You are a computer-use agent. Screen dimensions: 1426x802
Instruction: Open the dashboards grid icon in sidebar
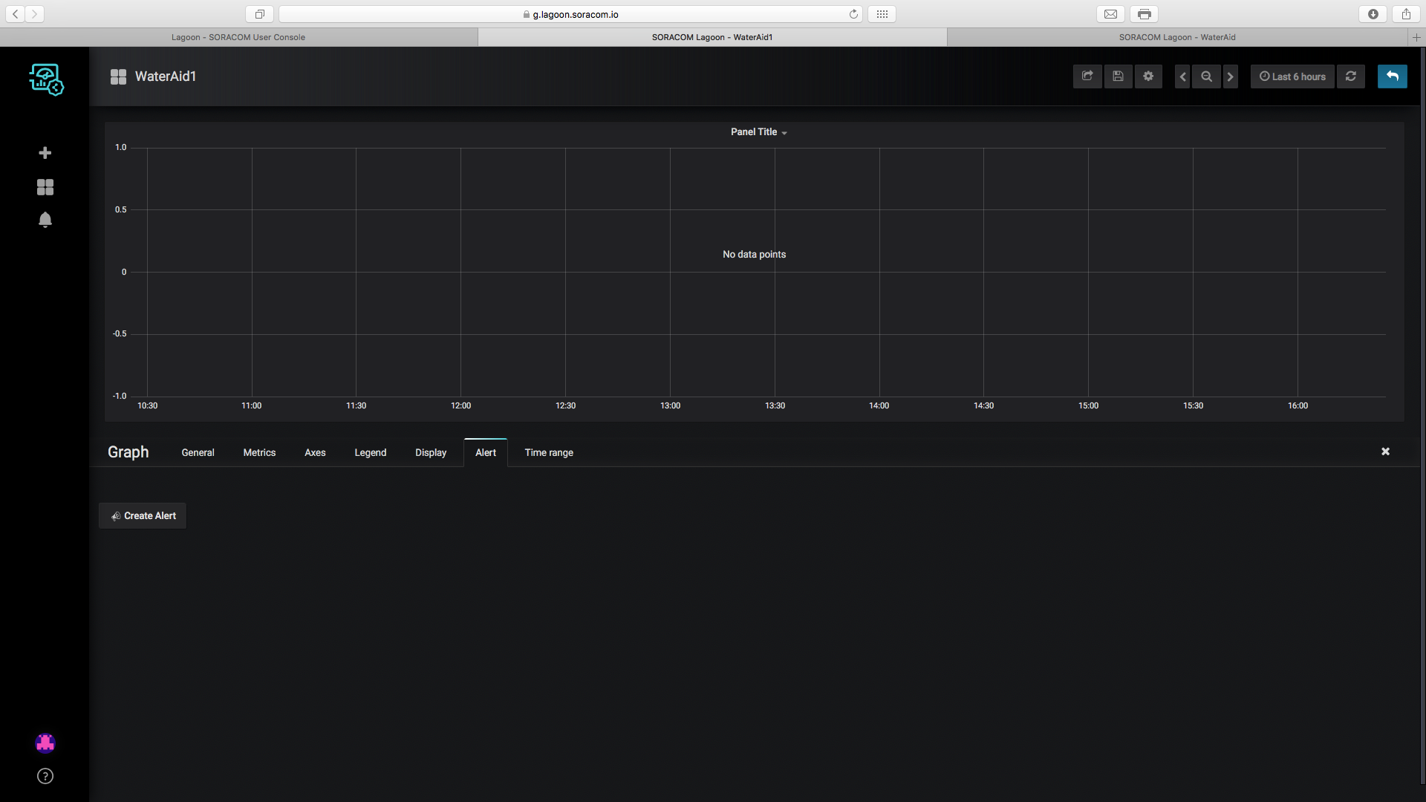tap(45, 187)
